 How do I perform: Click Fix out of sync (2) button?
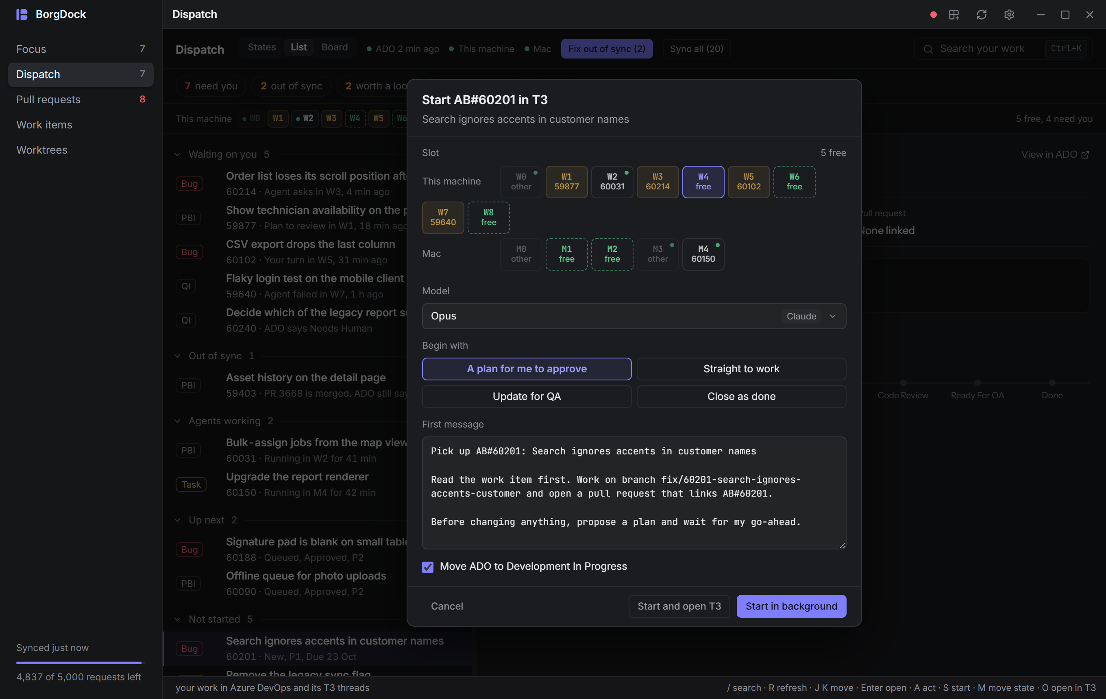pyautogui.click(x=606, y=49)
